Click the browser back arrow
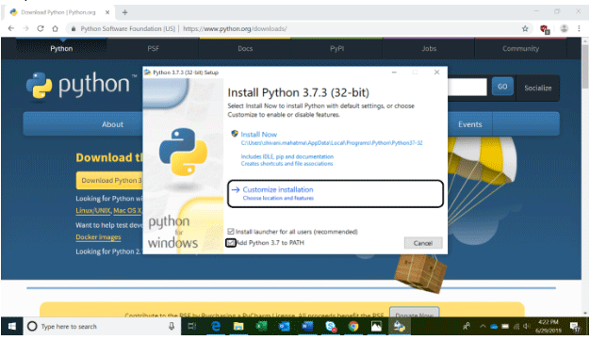Image resolution: width=590 pixels, height=340 pixels. point(11,28)
